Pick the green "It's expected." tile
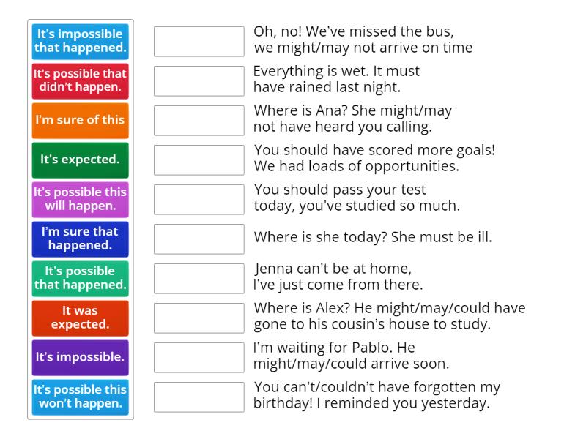 [x=80, y=160]
